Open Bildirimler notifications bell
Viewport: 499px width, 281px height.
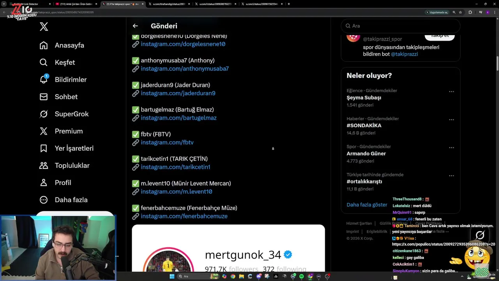(63, 80)
